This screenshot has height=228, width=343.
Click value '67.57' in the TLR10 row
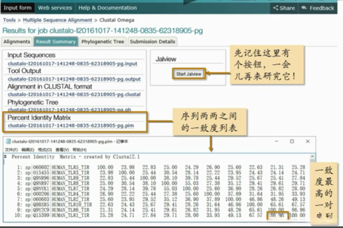[x=298, y=205]
